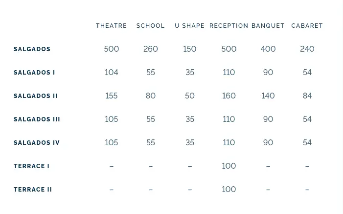Click the THEATRE column header
The width and height of the screenshot is (343, 214).
point(111,26)
